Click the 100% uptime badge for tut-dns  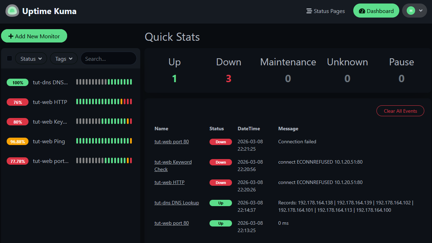point(17,82)
